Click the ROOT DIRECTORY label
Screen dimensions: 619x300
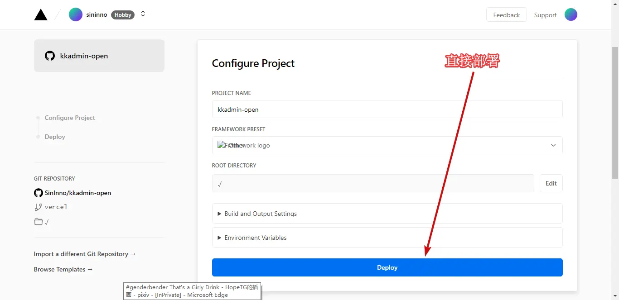(x=234, y=165)
